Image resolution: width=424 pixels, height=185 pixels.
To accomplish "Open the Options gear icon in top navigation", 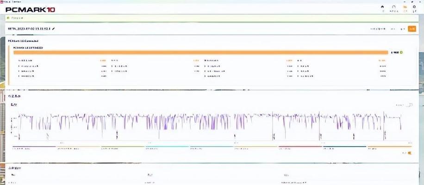I will [415, 7].
